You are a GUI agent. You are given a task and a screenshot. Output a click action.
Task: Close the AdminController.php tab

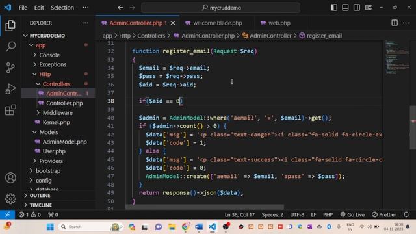173,23
